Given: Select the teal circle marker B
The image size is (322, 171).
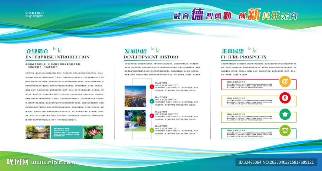Looking at the screenshot, I should coord(152,101).
